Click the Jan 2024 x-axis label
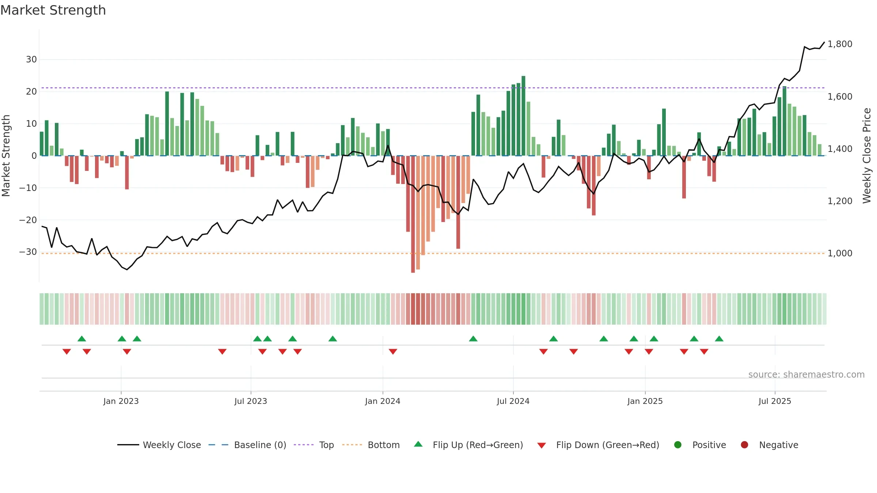This screenshot has width=877, height=493. (383, 401)
